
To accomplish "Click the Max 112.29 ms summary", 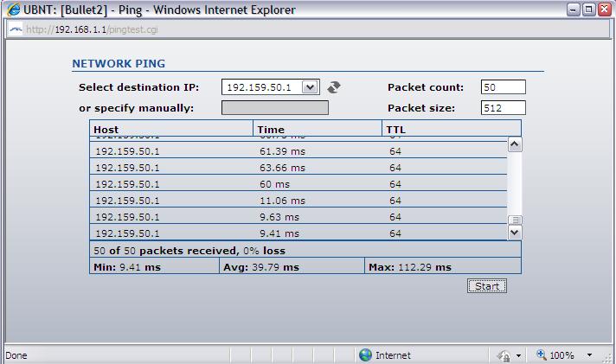I will tap(410, 267).
